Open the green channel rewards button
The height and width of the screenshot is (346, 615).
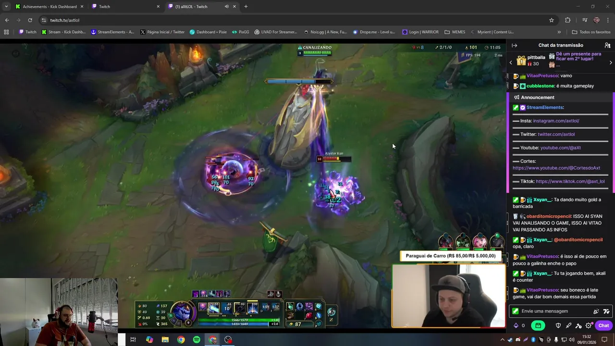538,325
